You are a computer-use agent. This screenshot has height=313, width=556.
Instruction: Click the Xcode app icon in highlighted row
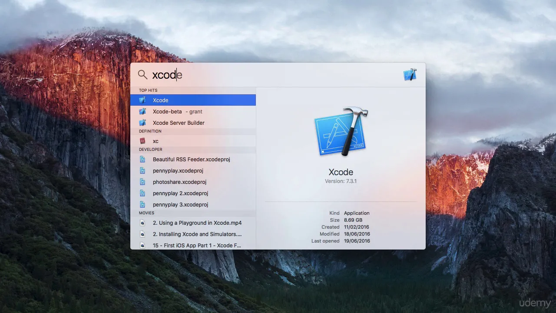pos(142,100)
